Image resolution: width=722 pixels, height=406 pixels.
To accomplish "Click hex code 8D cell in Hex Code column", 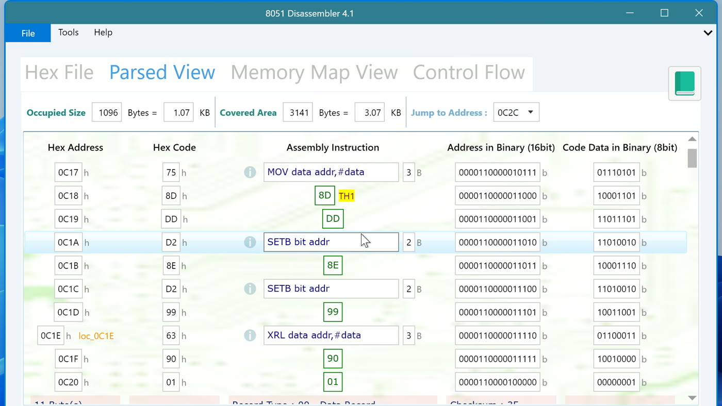I will (x=171, y=196).
